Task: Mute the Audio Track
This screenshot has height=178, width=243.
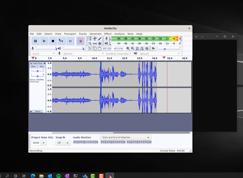Action: pos(33,66)
